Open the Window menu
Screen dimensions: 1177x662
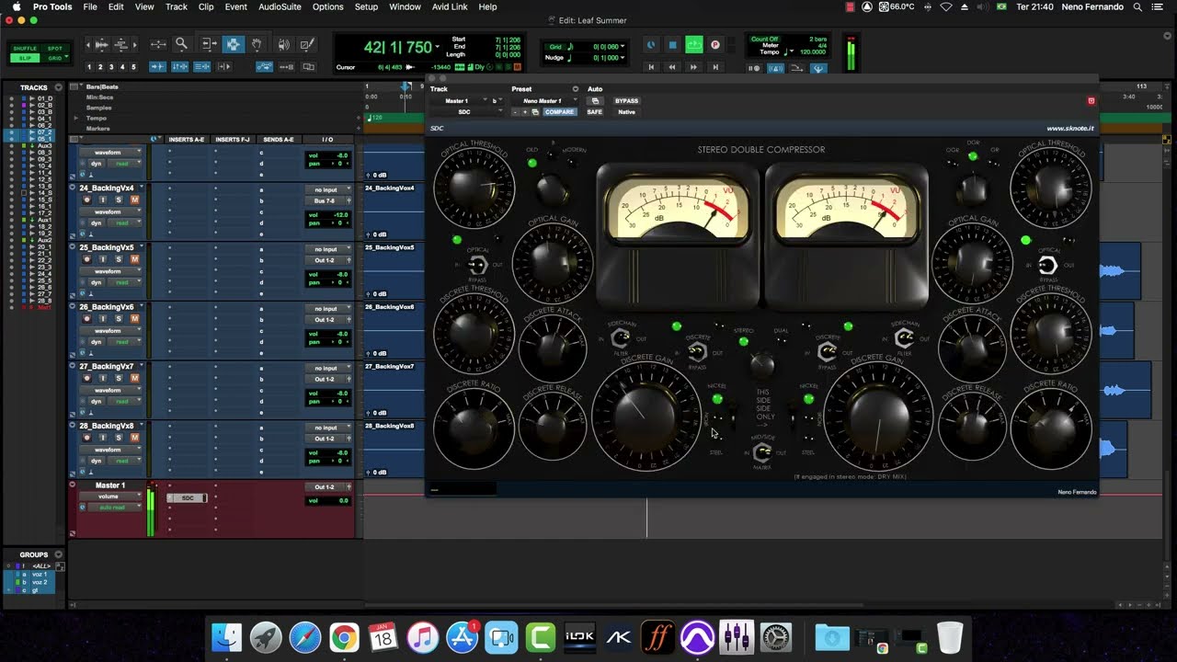[x=405, y=6]
